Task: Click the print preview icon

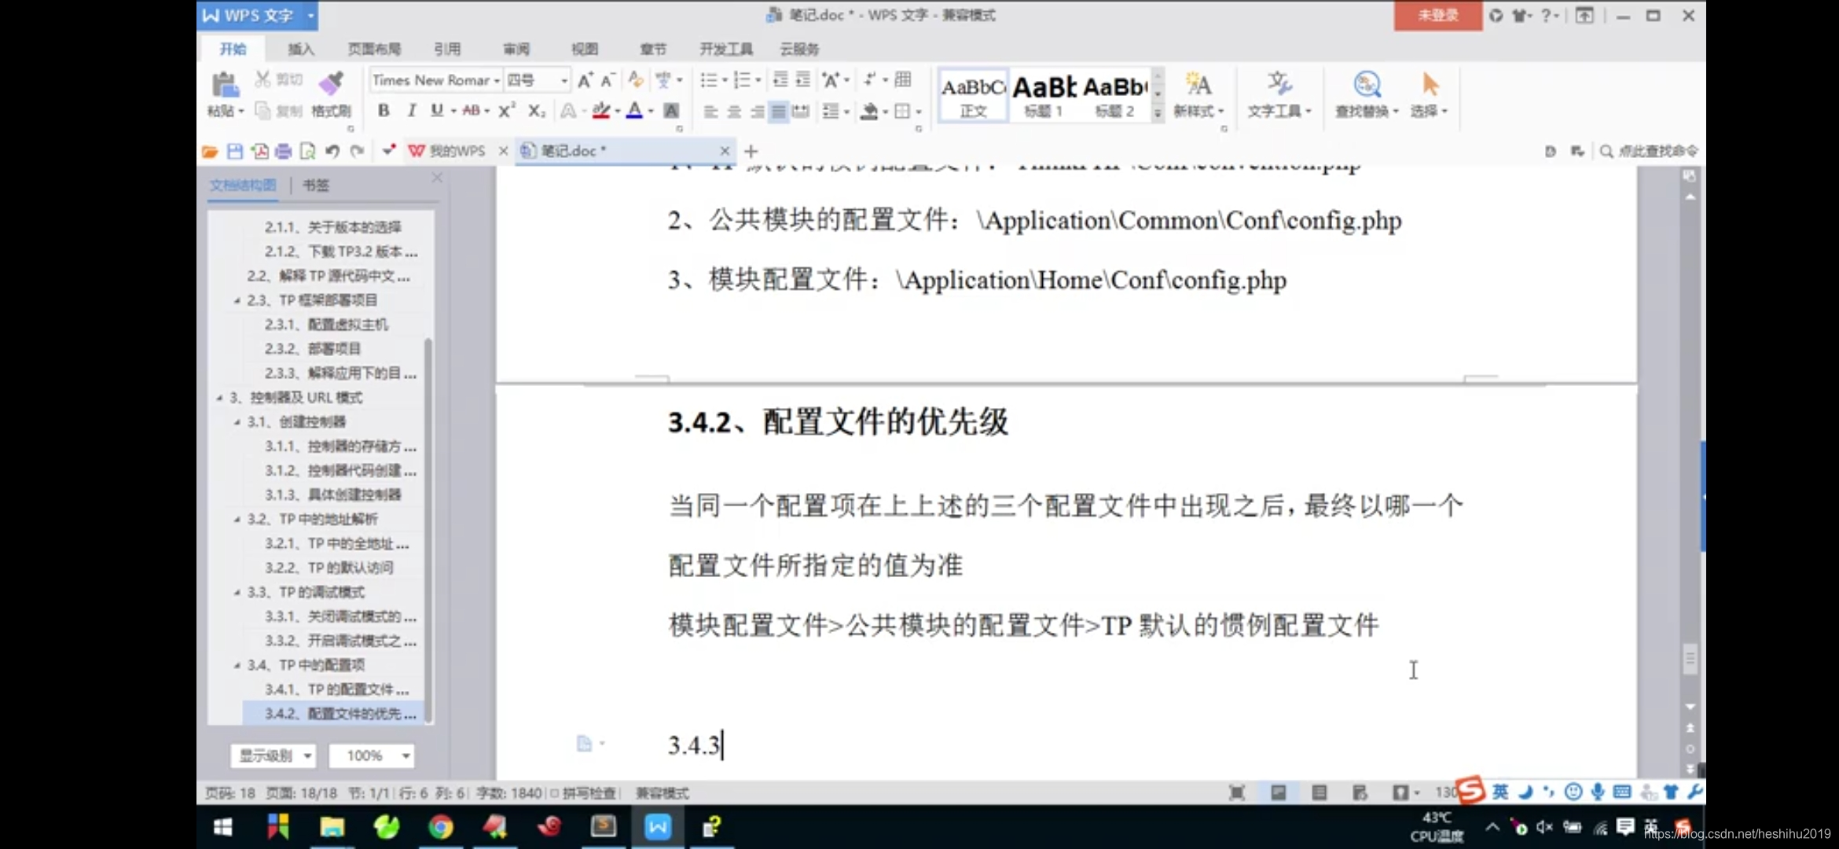Action: (x=308, y=151)
